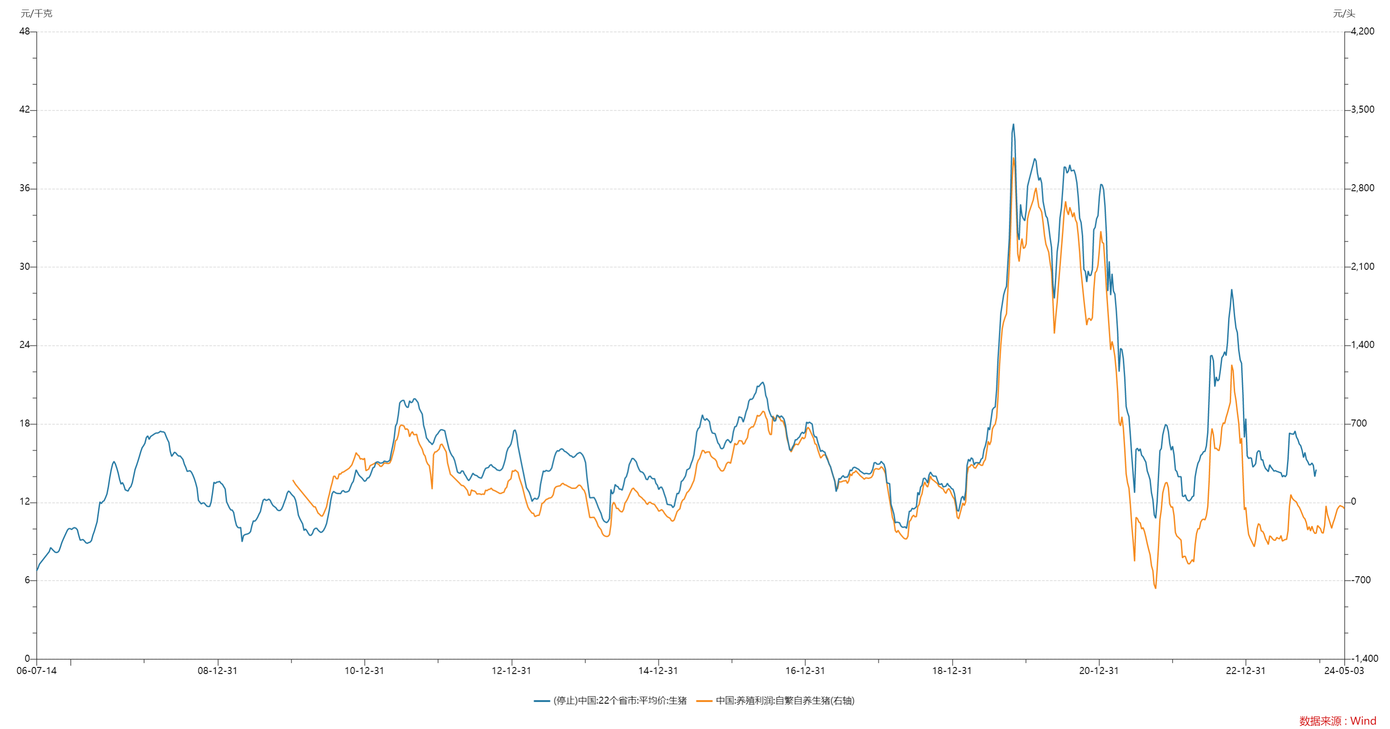Viewport: 1390px width, 729px height.
Task: Click the 0 right axis value label
Action: click(x=1353, y=502)
